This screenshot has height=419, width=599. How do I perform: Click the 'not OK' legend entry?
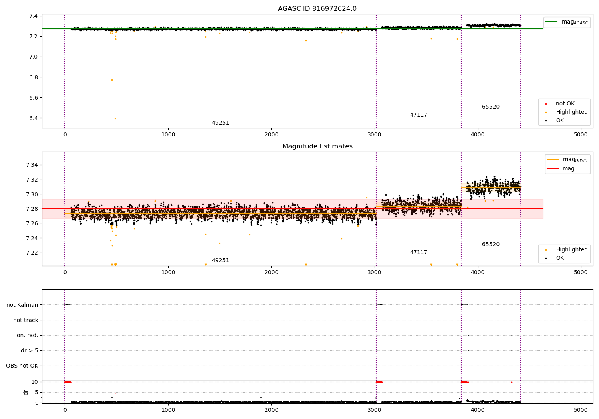[565, 104]
